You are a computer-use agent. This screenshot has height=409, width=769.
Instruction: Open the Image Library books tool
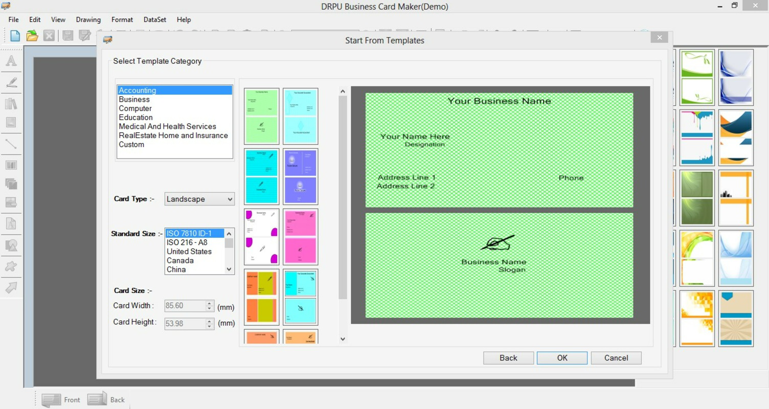11,104
